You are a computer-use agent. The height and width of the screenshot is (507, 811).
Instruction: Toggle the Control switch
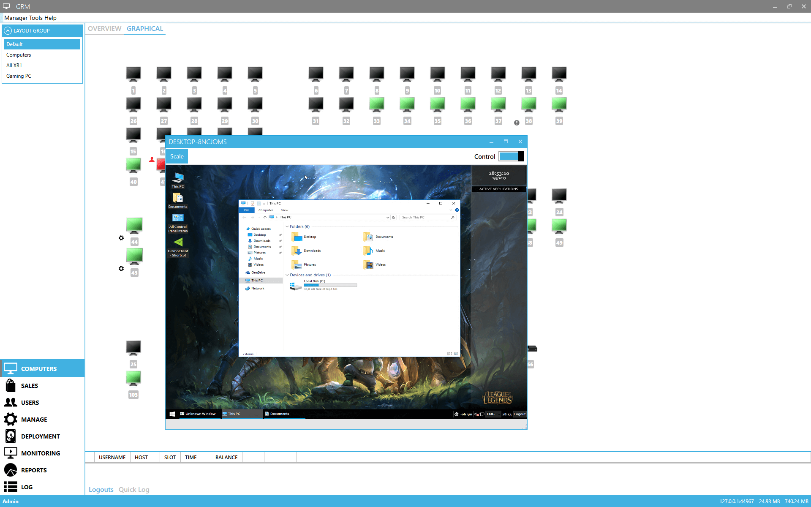[x=511, y=156]
